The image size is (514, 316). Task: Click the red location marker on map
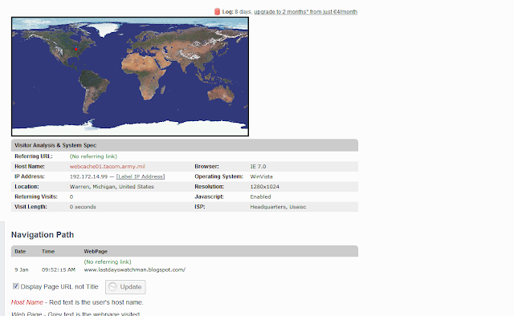click(x=75, y=49)
